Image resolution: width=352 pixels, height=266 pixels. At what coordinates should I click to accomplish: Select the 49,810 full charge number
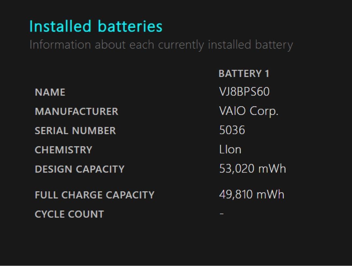(236, 195)
